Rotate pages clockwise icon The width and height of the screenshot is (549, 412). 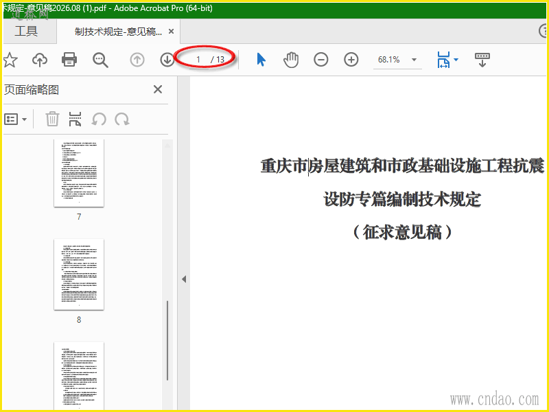coord(122,119)
